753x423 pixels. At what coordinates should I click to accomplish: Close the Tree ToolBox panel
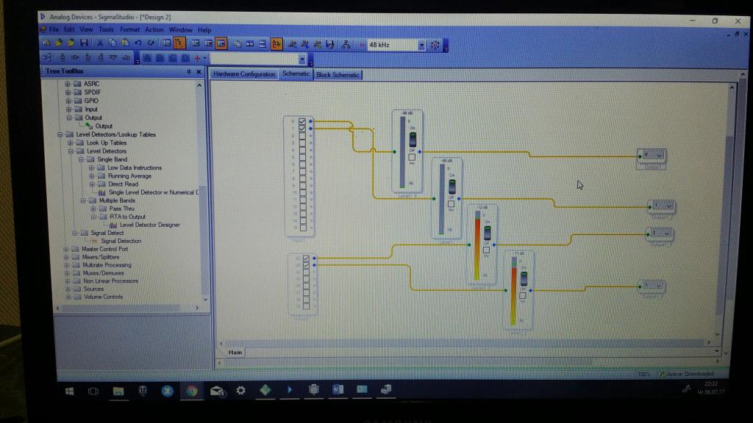[199, 71]
